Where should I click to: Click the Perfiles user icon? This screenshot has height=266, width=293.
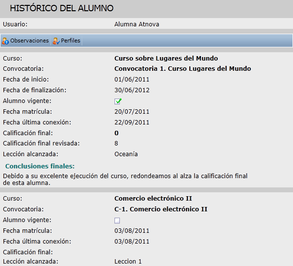(x=56, y=41)
